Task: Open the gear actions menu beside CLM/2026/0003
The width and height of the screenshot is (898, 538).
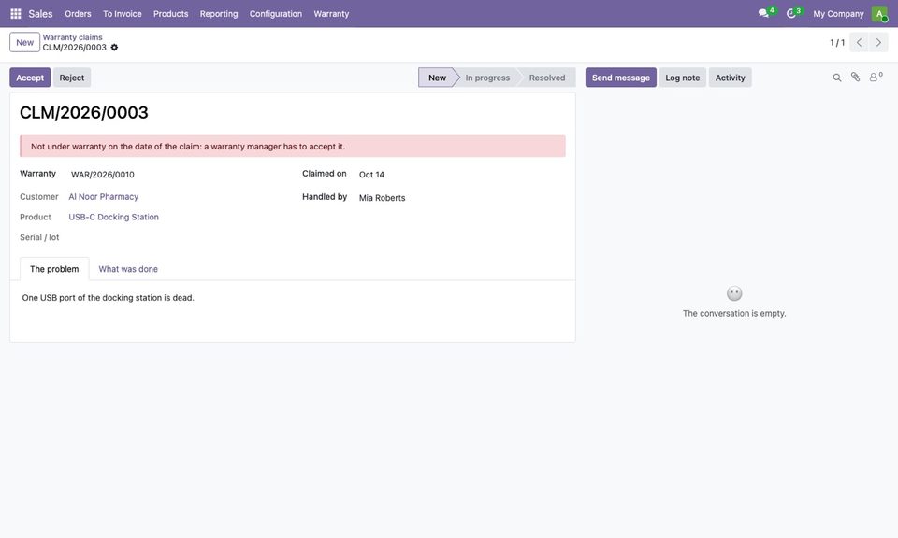Action: point(114,48)
